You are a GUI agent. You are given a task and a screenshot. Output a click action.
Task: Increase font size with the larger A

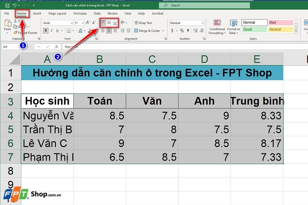(x=88, y=23)
